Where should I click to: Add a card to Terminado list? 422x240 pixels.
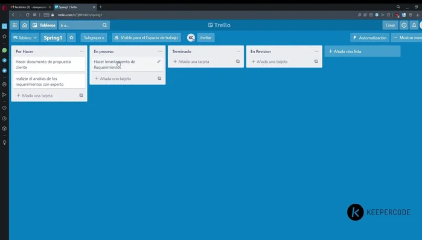[x=191, y=62]
